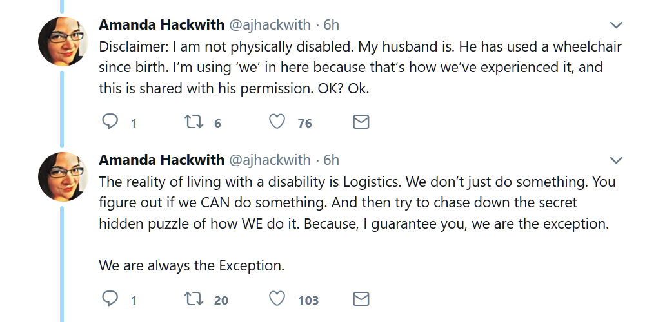Viewport: 656px width, 322px height.
Task: Open Amanda Hackwith name on second tweet
Action: 161,160
